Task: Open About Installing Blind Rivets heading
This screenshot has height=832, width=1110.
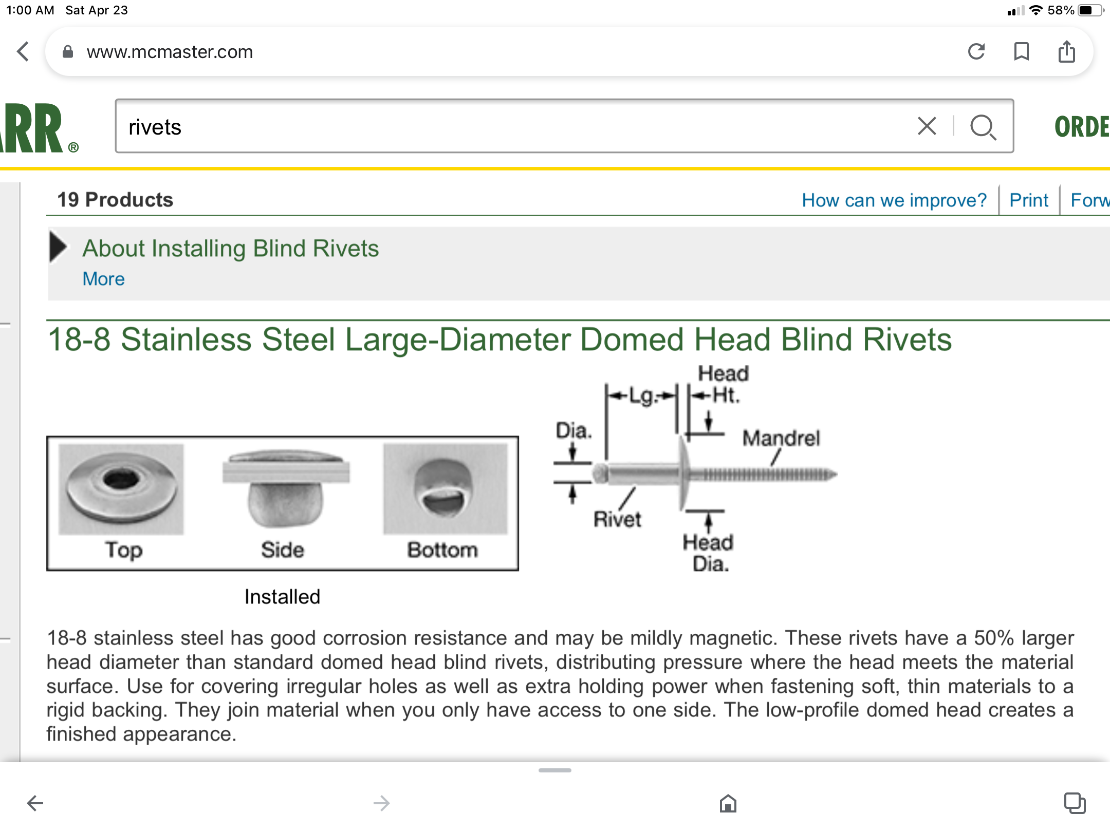Action: [231, 249]
